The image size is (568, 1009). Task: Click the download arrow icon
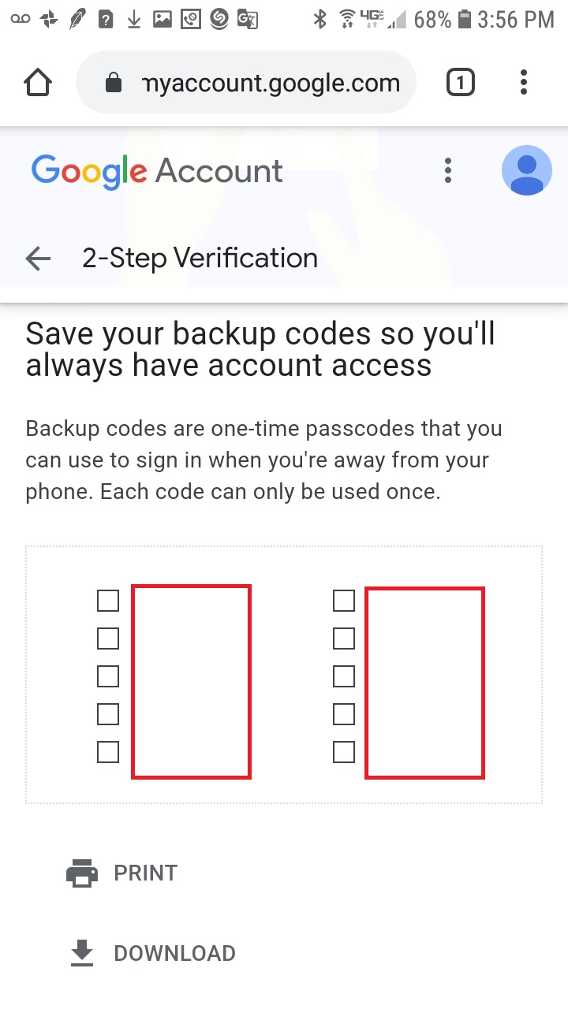82,953
